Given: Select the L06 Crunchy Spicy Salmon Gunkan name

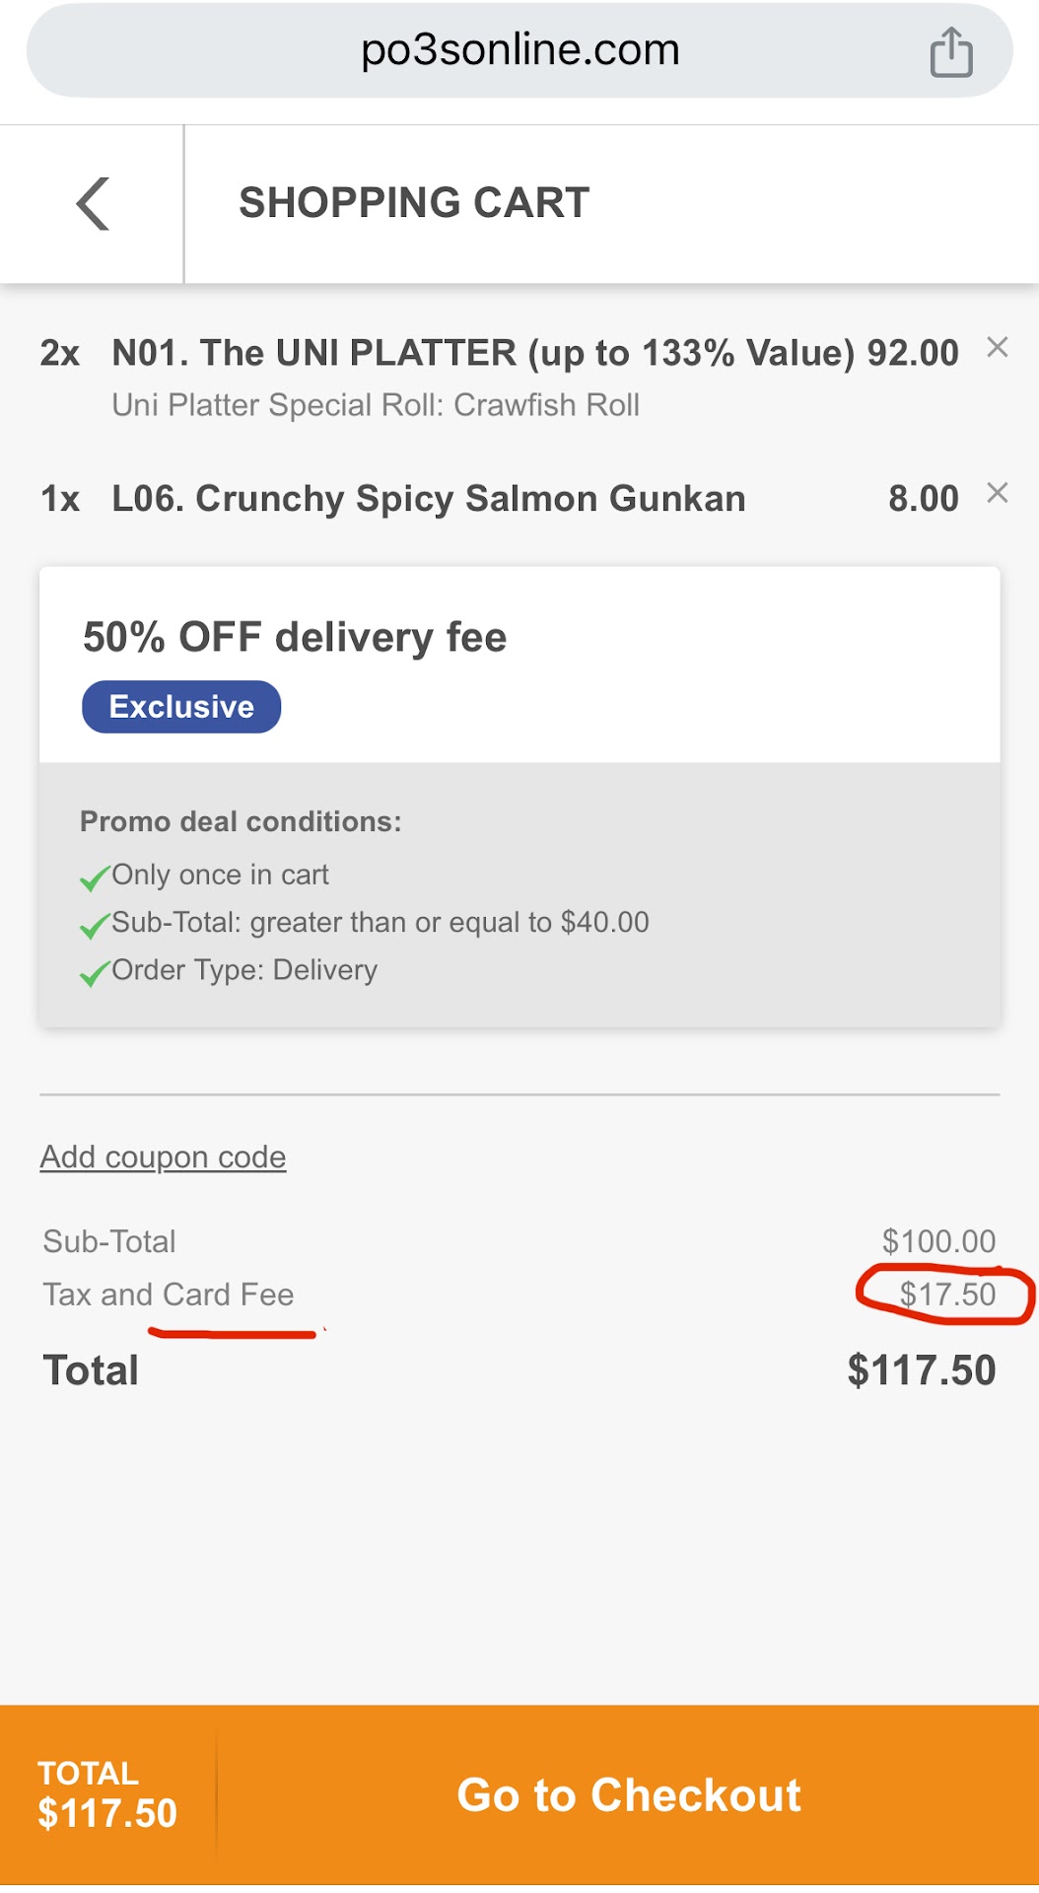Looking at the screenshot, I should pyautogui.click(x=428, y=499).
